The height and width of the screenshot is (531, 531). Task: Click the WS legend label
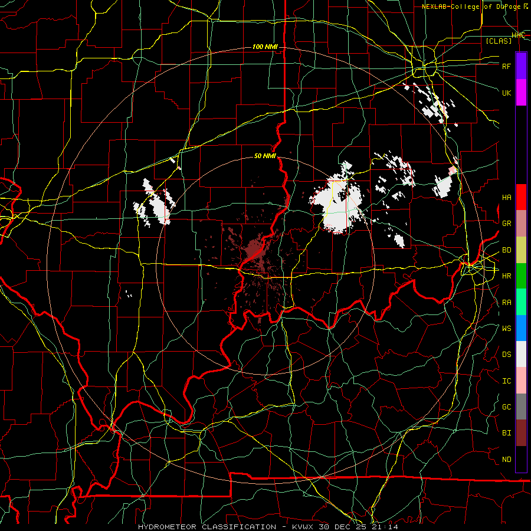[506, 329]
